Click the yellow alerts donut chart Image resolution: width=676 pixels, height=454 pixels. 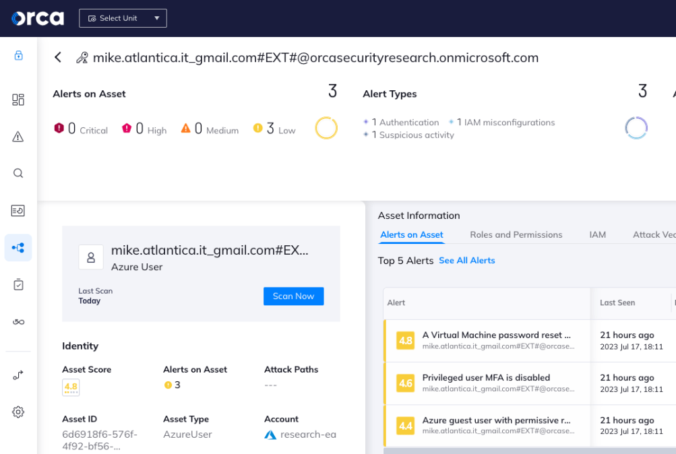[x=326, y=128]
